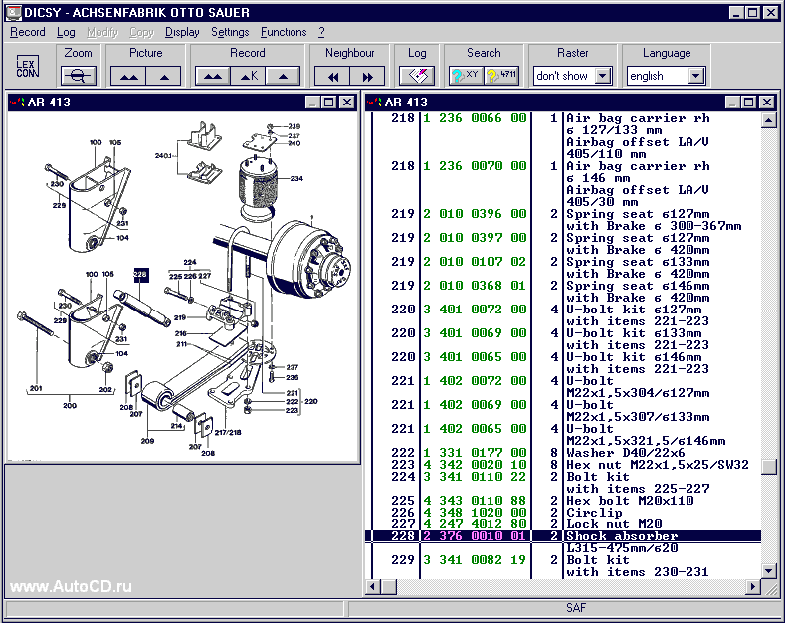Viewport: 785px width, 623px height.
Task: Click the Record single-up-arrow button
Action: 283,76
